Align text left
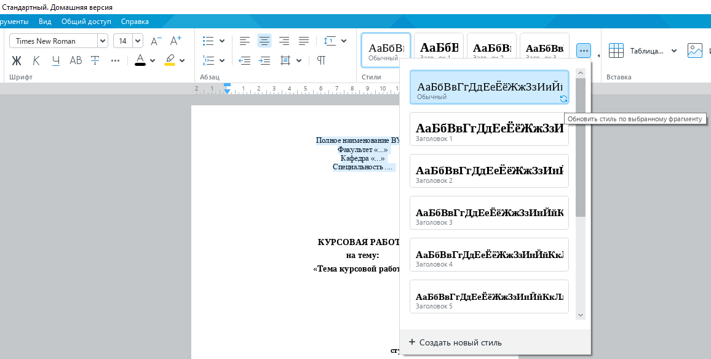 [245, 41]
